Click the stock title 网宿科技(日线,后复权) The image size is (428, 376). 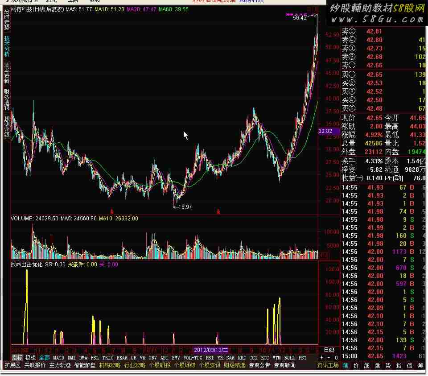click(37, 9)
